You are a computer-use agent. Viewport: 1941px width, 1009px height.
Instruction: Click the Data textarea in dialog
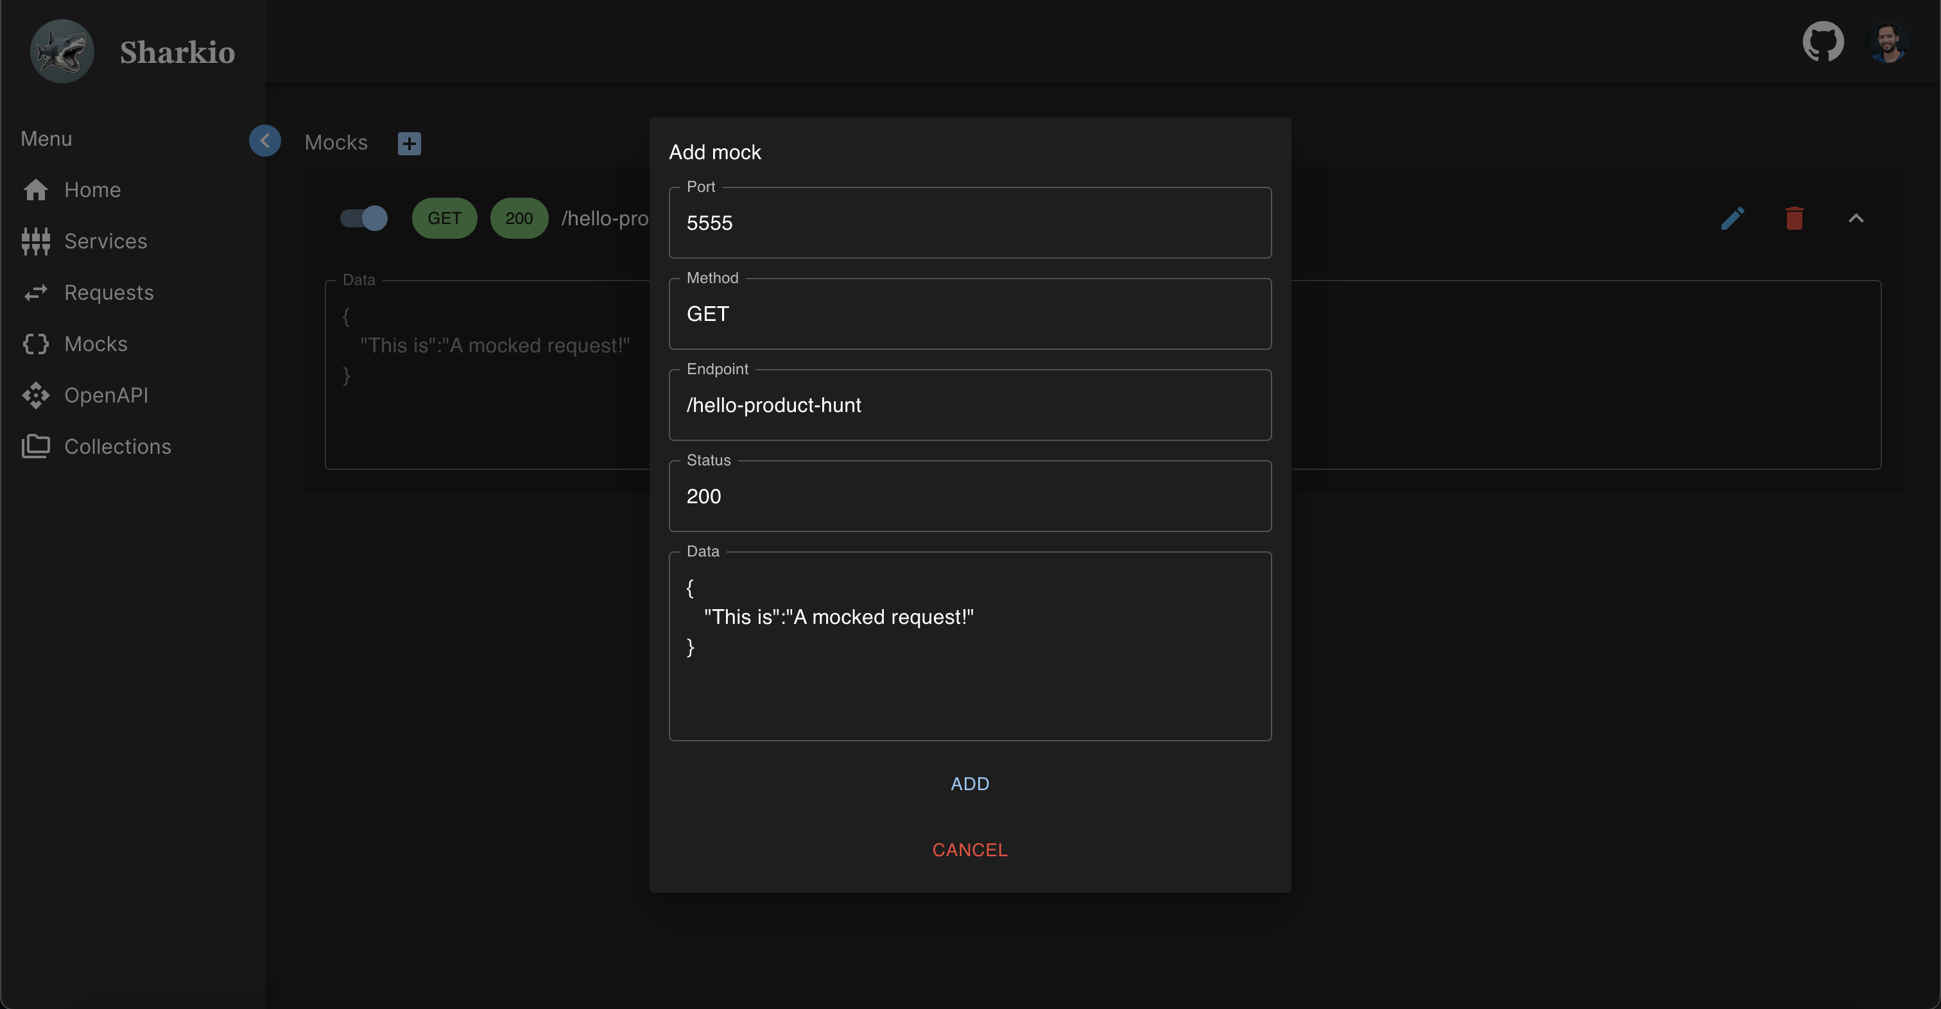(970, 646)
